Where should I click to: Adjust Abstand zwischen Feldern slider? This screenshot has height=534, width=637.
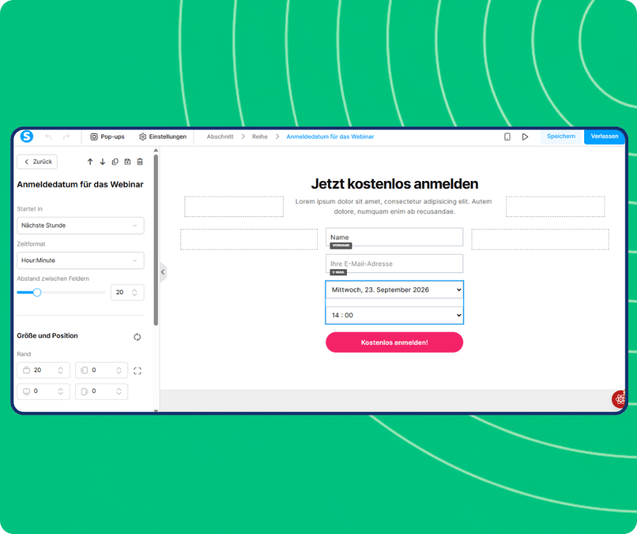(37, 293)
